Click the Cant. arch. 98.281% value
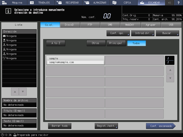The width and height of the screenshot is (183, 137). click(x=177, y=19)
